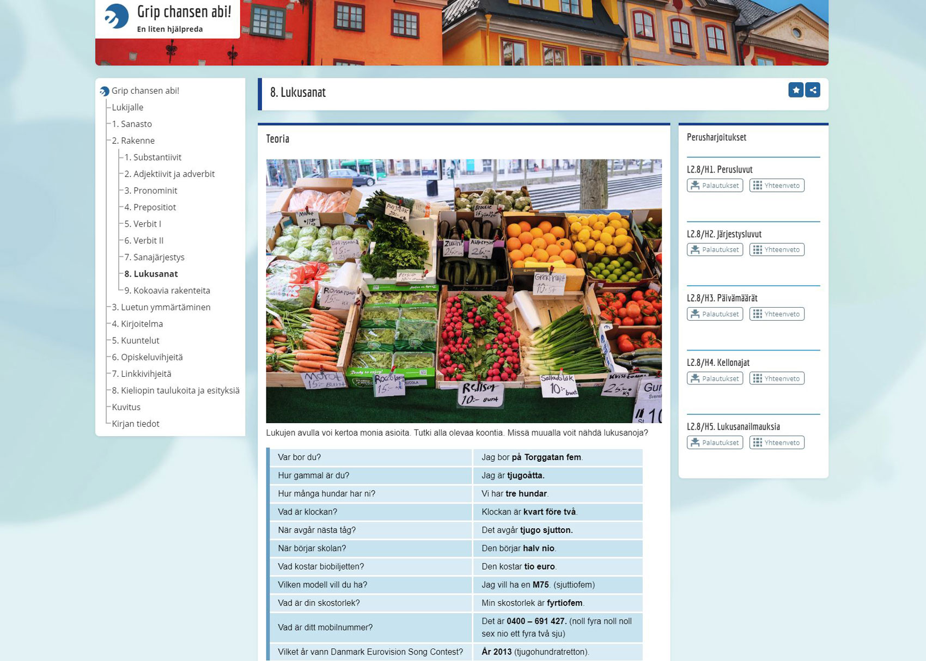Open Yhteenveto for L2.8/H1 Perusluvut
Screen dimensions: 926x661
[776, 186]
